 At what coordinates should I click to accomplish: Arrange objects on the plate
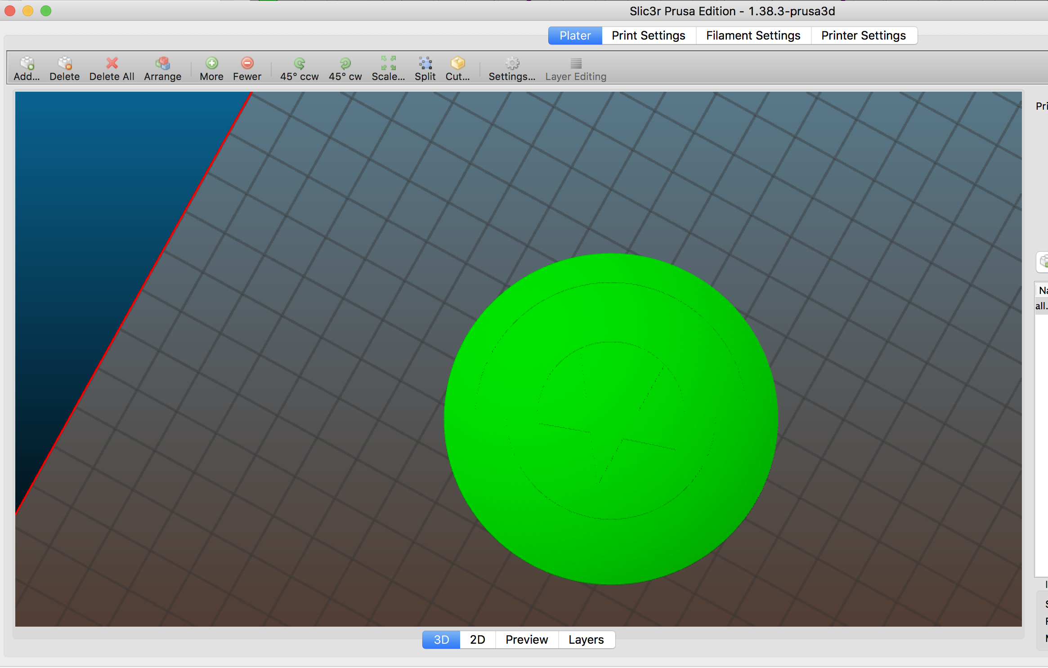coord(162,68)
